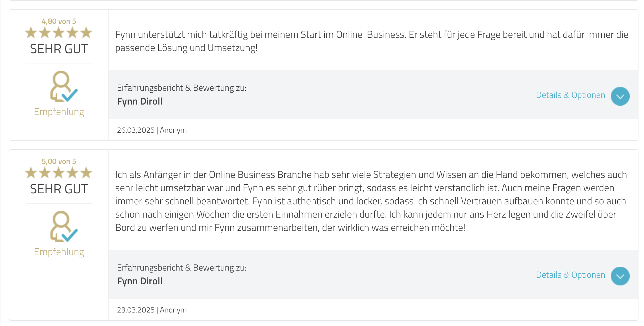644x326 pixels.
Task: Click review text starting 'Fynn unterstützt mich'
Action: tap(372, 41)
